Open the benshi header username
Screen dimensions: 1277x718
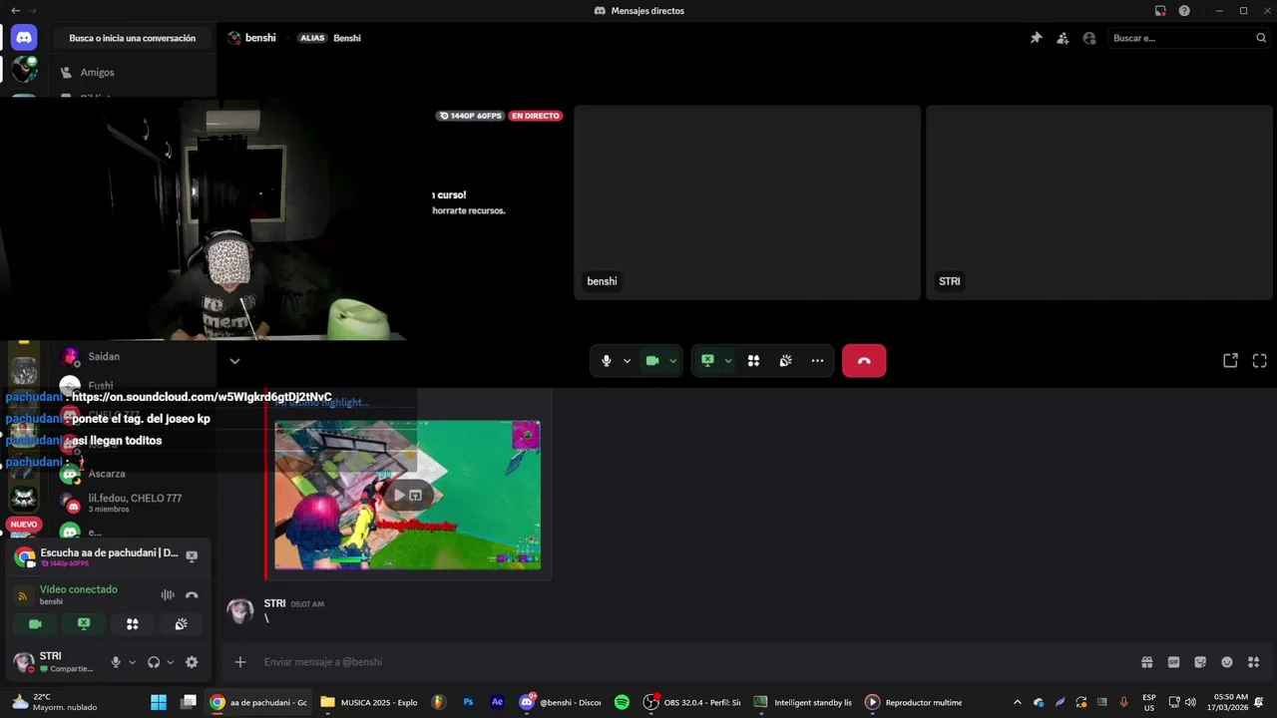[260, 38]
